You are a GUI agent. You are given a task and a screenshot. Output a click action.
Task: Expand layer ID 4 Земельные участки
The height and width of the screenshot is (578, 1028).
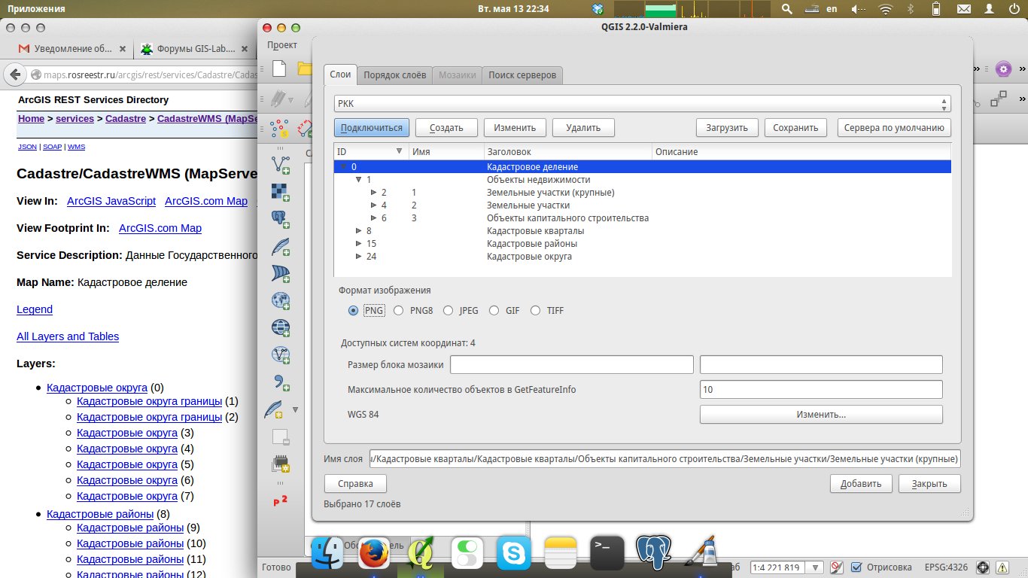pyautogui.click(x=374, y=205)
